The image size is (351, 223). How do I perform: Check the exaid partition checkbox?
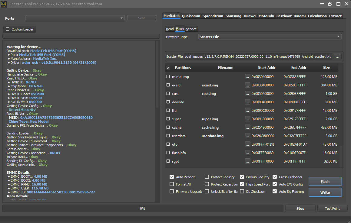tap(168, 85)
